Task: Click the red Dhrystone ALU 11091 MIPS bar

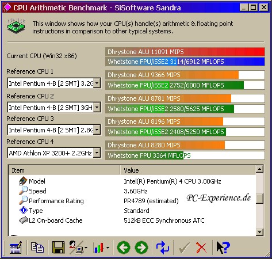Action: [x=185, y=52]
